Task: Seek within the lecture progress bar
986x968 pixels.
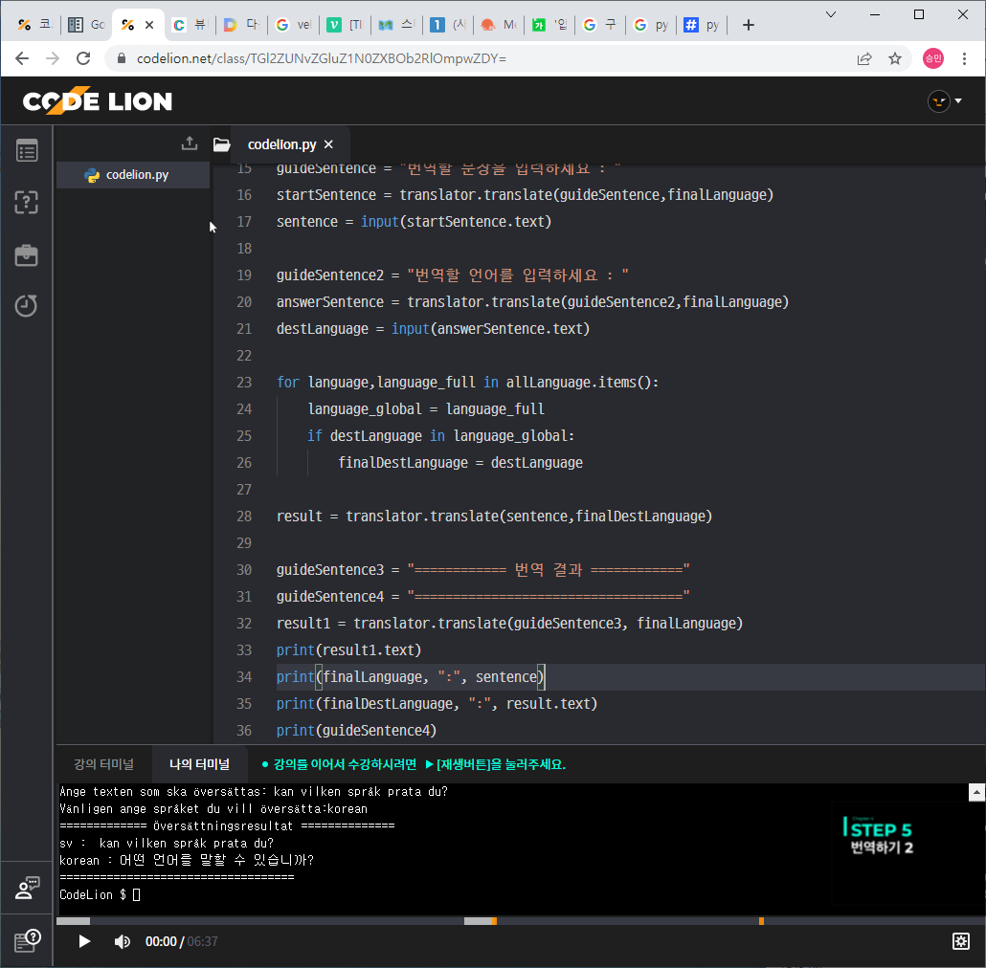Action: [x=520, y=921]
